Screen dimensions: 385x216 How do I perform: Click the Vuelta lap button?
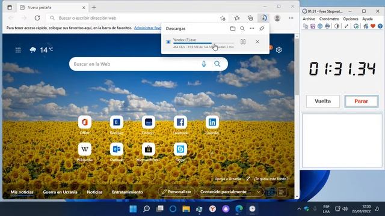(x=323, y=101)
